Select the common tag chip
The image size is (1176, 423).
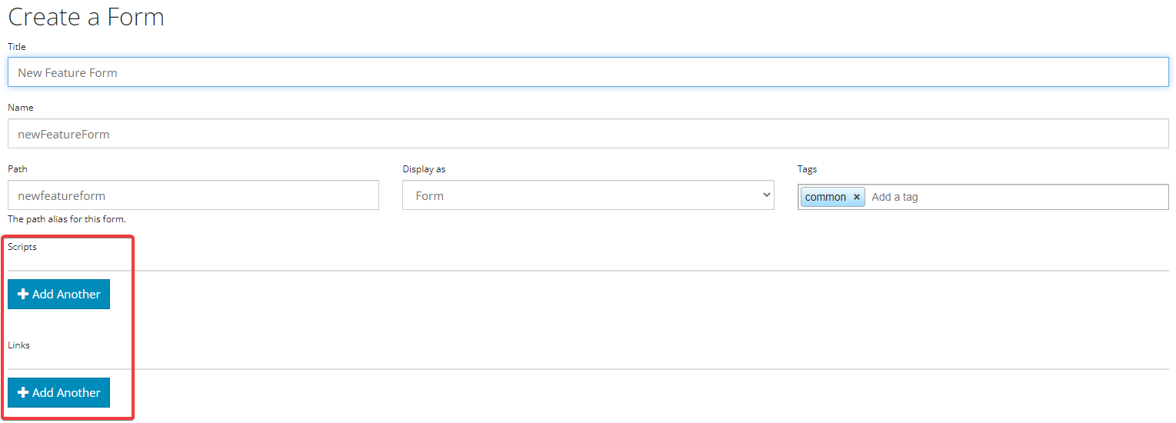coord(825,197)
